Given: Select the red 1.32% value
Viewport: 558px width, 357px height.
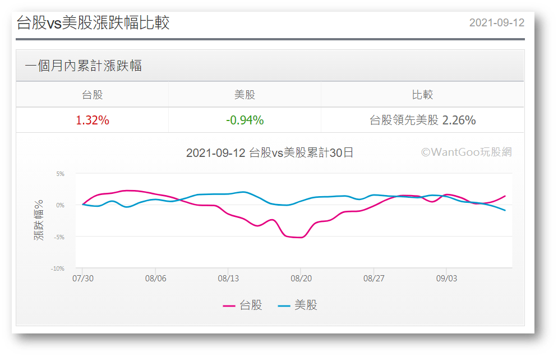Looking at the screenshot, I should (93, 120).
